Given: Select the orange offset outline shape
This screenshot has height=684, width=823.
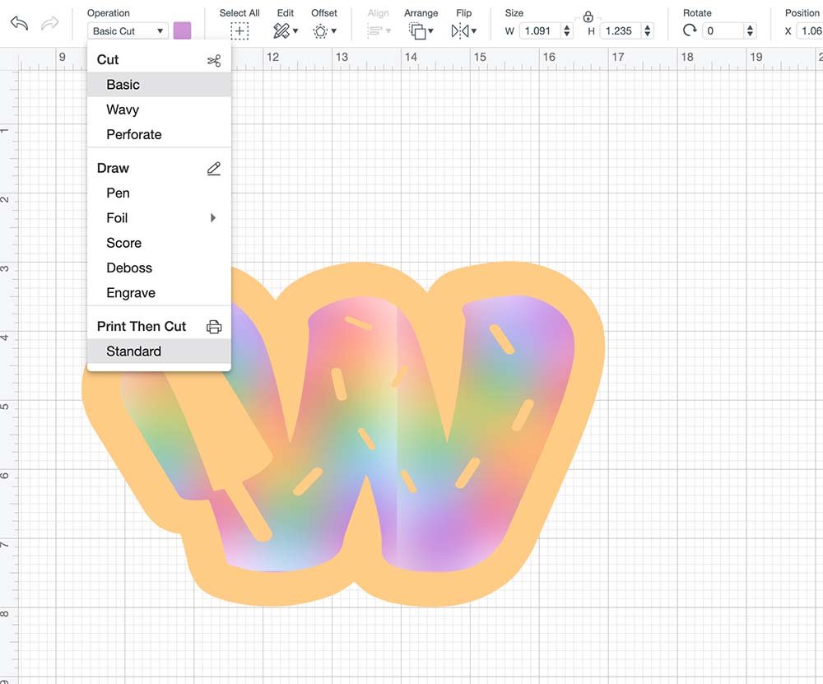Looking at the screenshot, I should tap(583, 420).
